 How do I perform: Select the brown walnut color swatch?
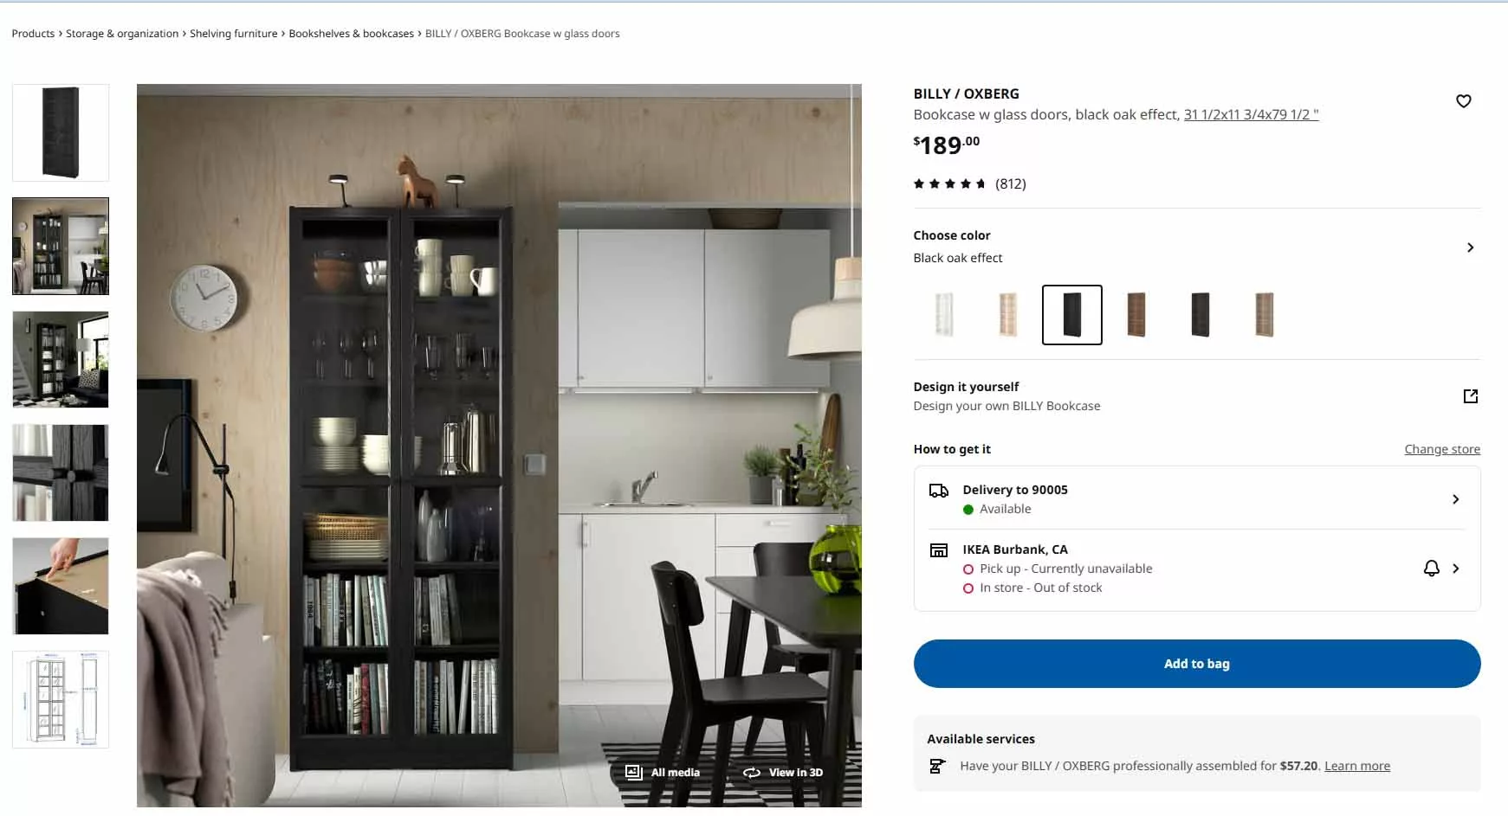[1136, 315]
